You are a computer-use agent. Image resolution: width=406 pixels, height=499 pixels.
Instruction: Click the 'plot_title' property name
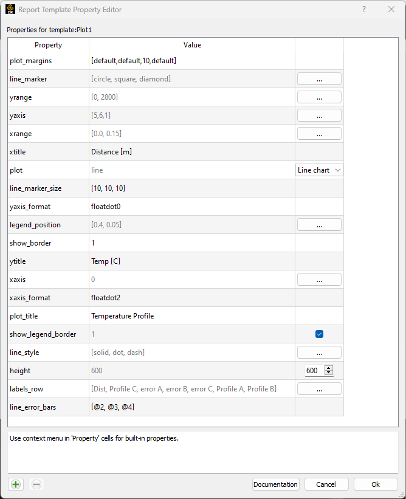24,316
